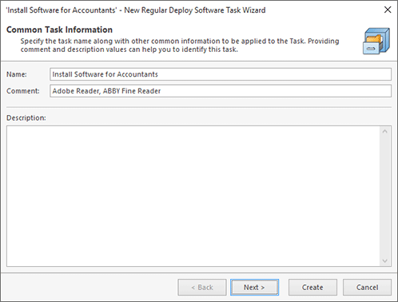Click the wizard title bar text
Viewport: 398px width, 302px height.
coord(136,10)
